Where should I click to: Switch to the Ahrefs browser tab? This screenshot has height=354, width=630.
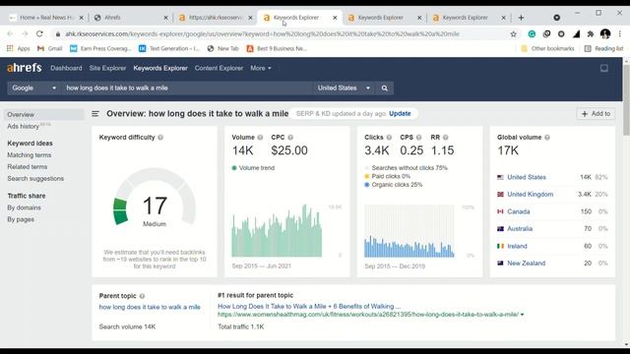tap(131, 18)
